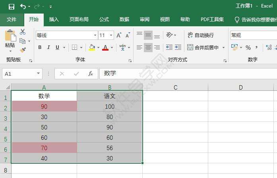Viewport: 277px width, 178px height.
Task: Open the 常规 number format box
Action: [x=254, y=35]
